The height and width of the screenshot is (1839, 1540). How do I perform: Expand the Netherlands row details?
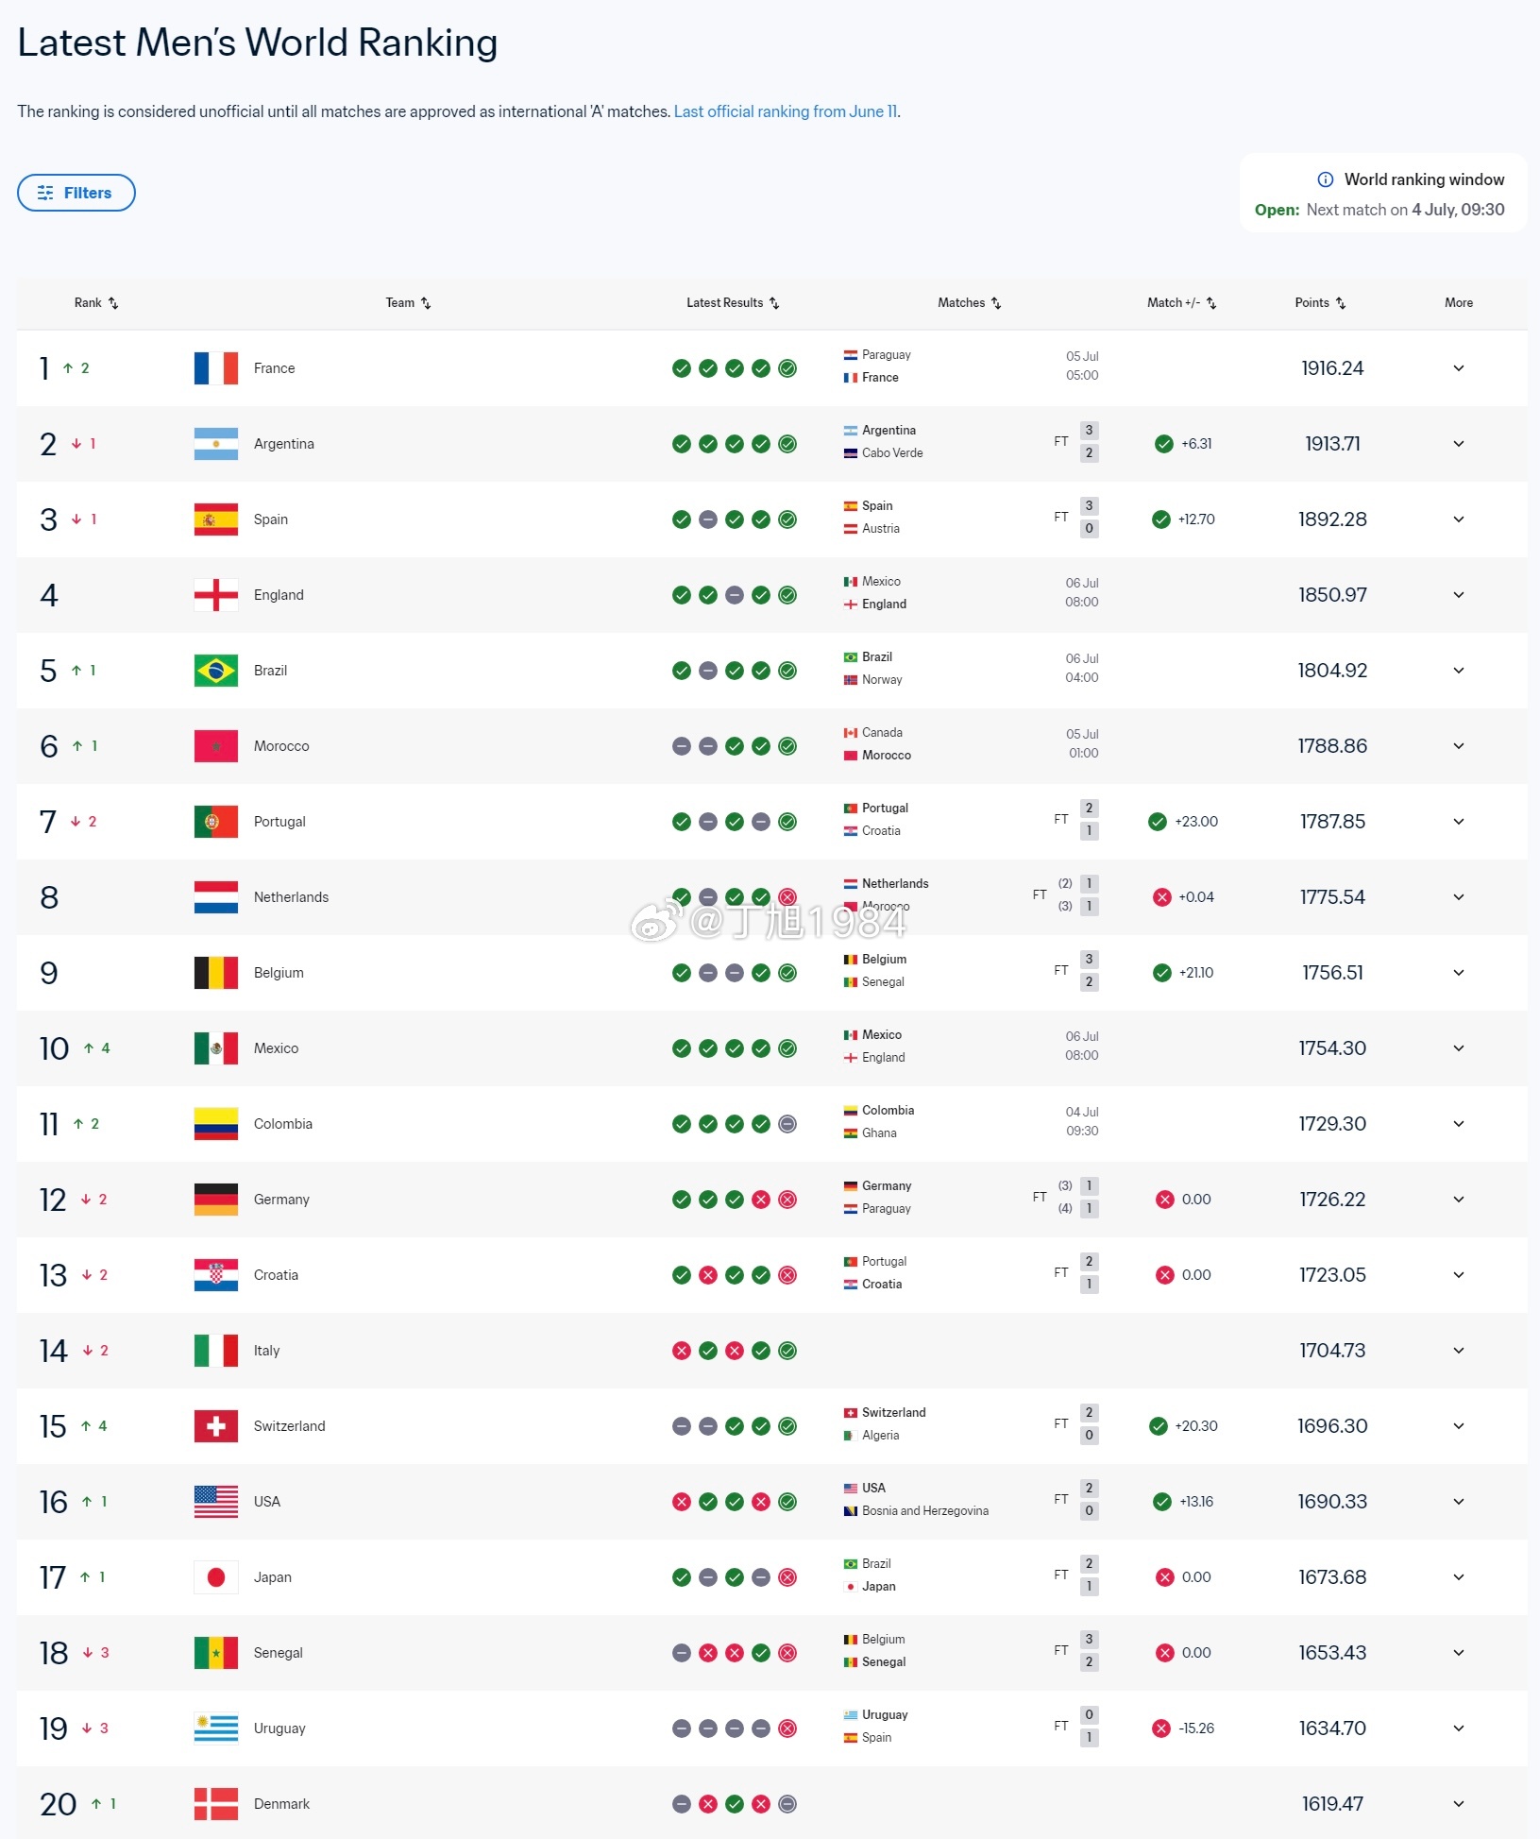coord(1459,897)
